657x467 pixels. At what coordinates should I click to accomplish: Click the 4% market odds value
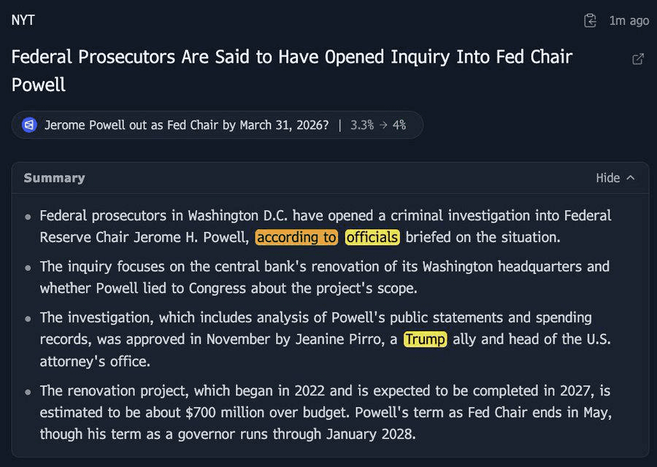point(399,125)
